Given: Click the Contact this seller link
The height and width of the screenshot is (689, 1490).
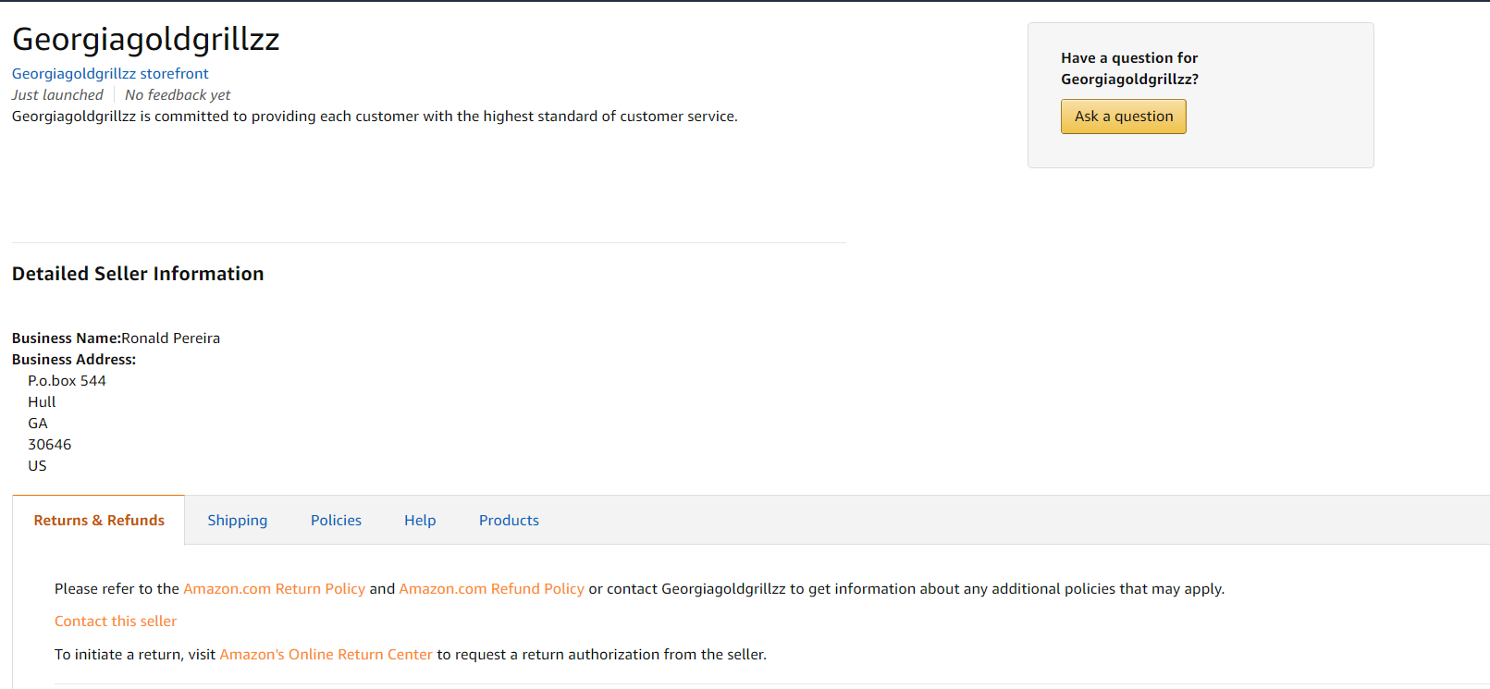Looking at the screenshot, I should [x=116, y=621].
